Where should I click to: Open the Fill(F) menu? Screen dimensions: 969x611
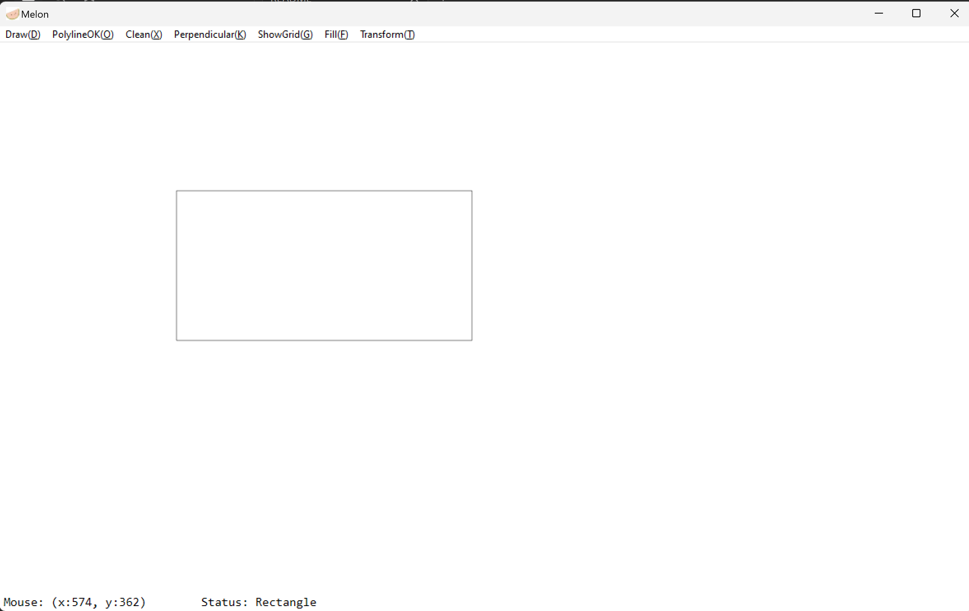coord(336,35)
